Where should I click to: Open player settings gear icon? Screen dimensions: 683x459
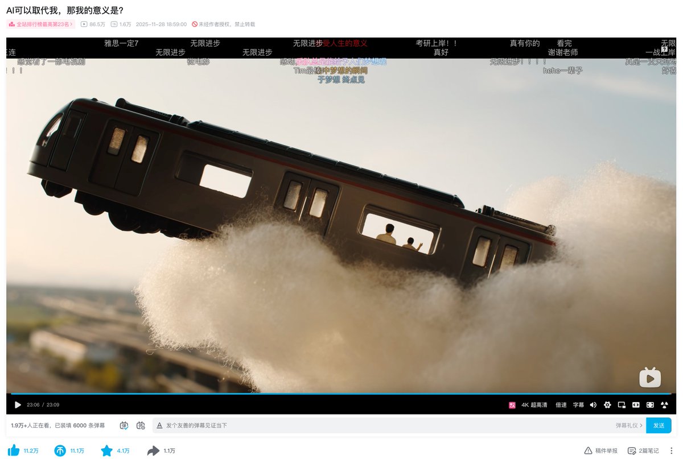tap(607, 405)
